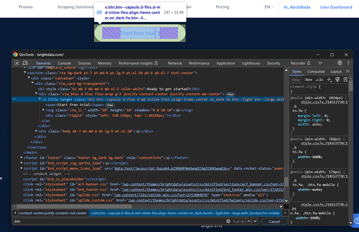This screenshot has height=232, width=359.
Task: Toggle element classes via .cls
Action: point(319,79)
